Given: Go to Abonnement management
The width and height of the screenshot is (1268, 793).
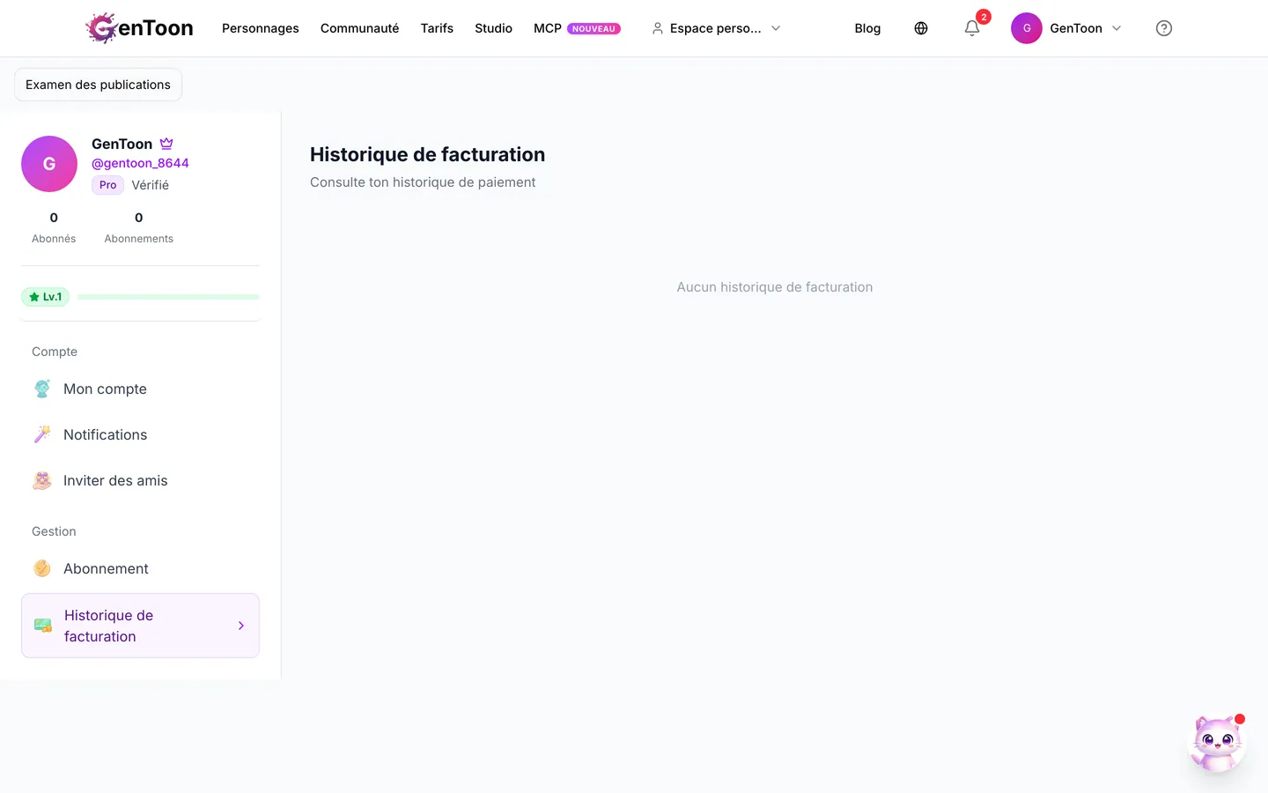Looking at the screenshot, I should tap(140, 568).
